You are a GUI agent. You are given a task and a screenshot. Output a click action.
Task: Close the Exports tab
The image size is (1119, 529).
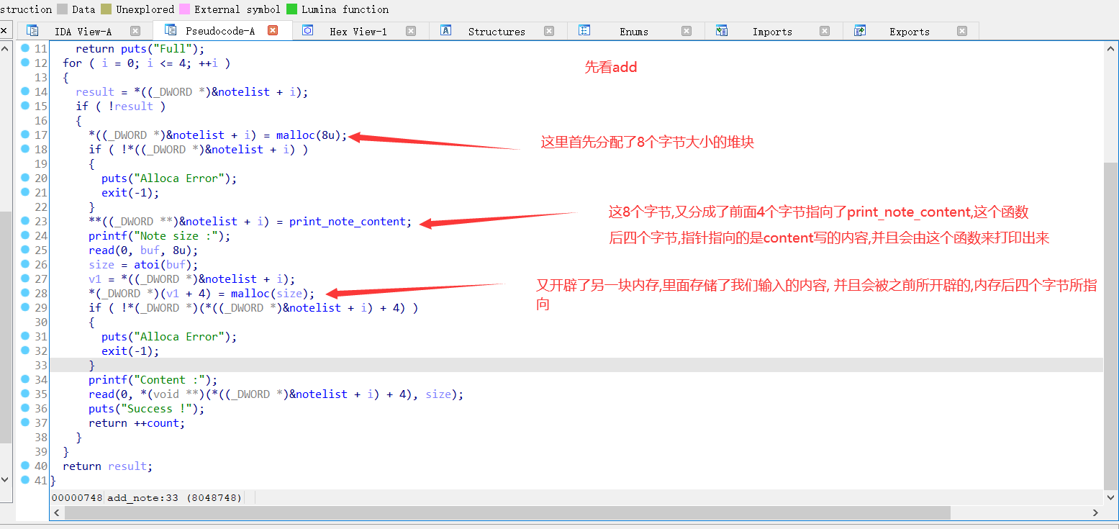coord(962,31)
